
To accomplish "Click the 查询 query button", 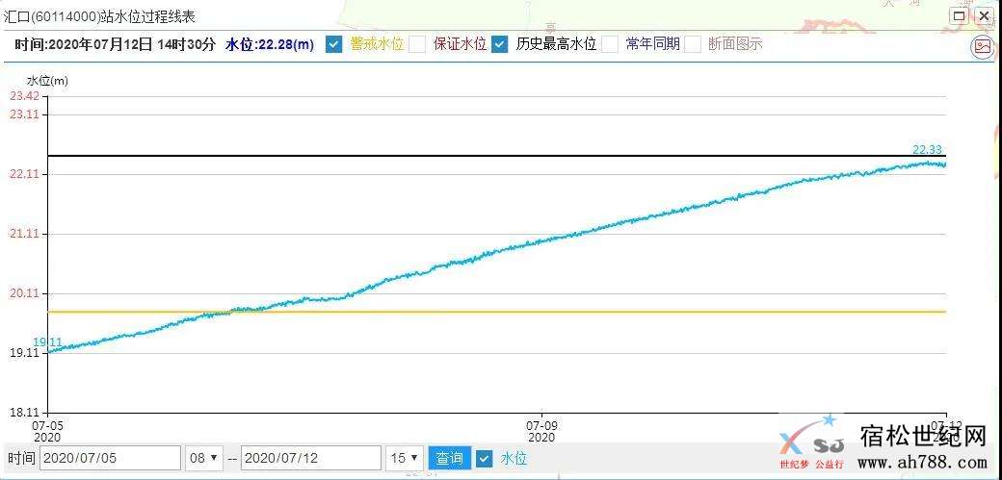I will coord(449,458).
